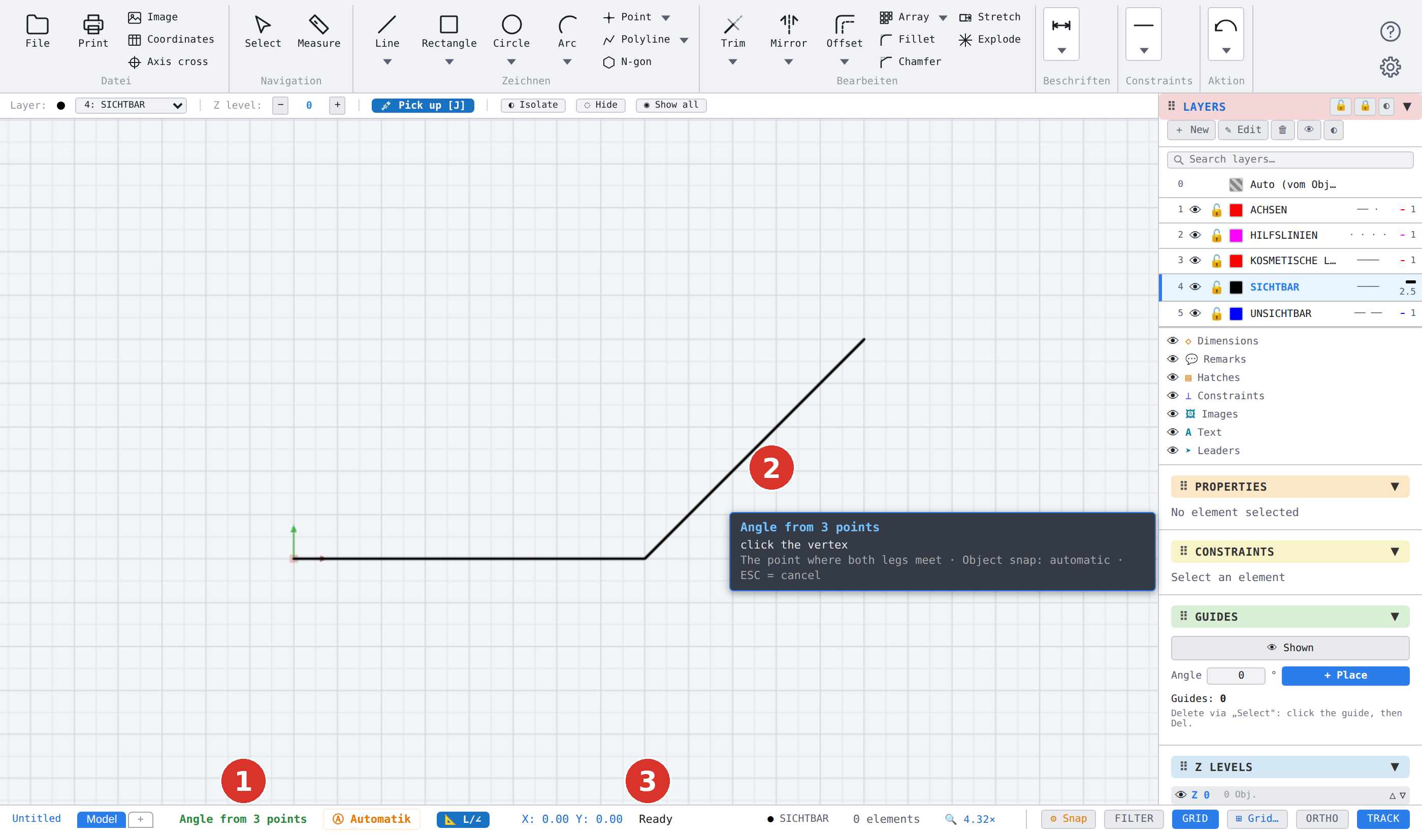Toggle visibility of SICHTBAR layer
This screenshot has height=833, width=1422.
(1195, 286)
